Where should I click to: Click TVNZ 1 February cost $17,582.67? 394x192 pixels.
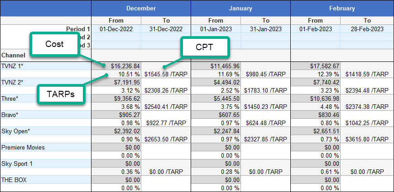[315, 66]
